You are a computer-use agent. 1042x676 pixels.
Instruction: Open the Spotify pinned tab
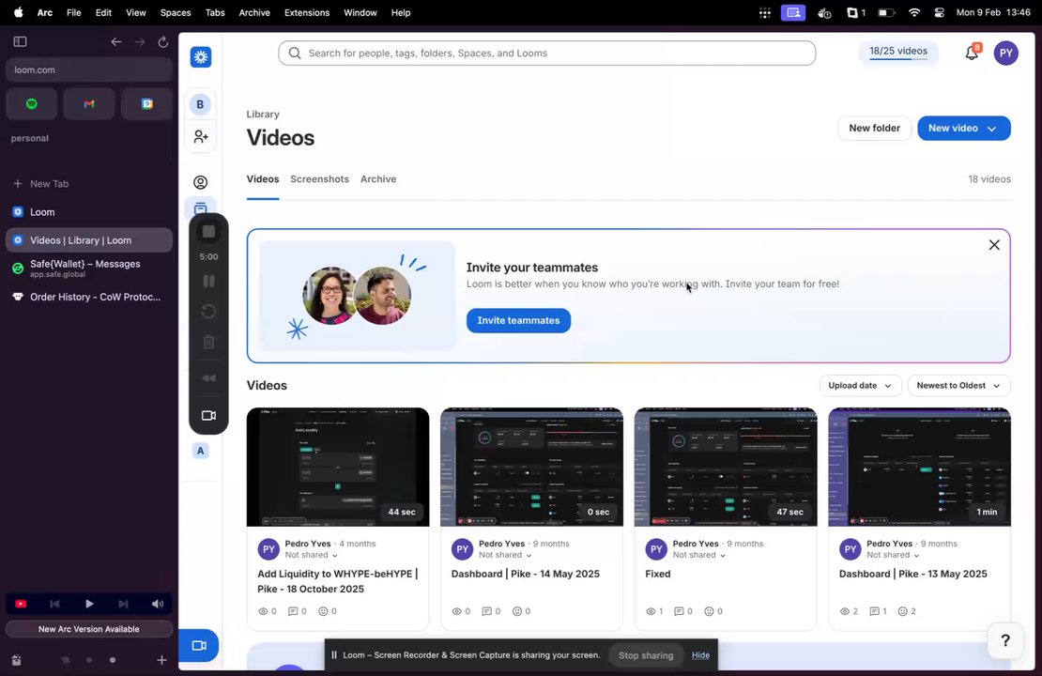(31, 103)
